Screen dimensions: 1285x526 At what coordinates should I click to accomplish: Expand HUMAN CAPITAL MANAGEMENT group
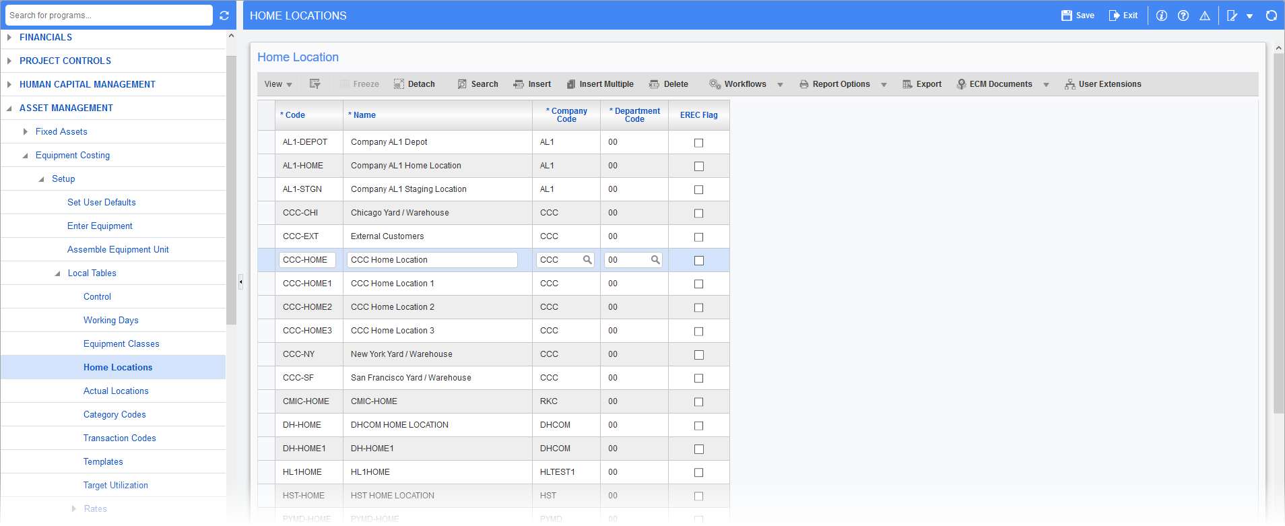[9, 84]
